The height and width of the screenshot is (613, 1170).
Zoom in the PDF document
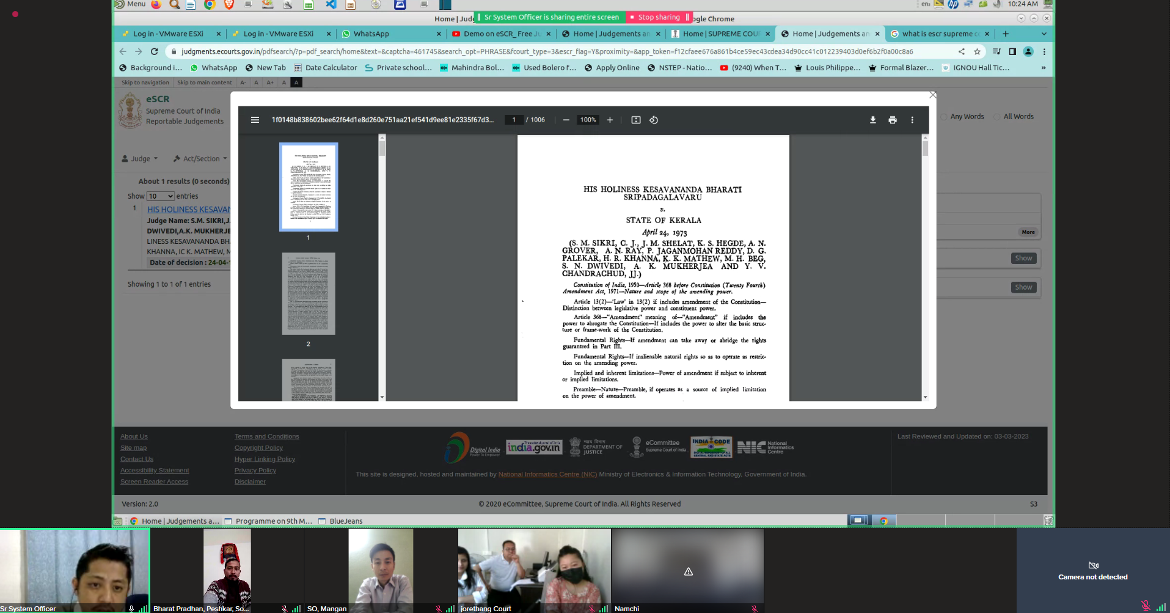click(610, 120)
